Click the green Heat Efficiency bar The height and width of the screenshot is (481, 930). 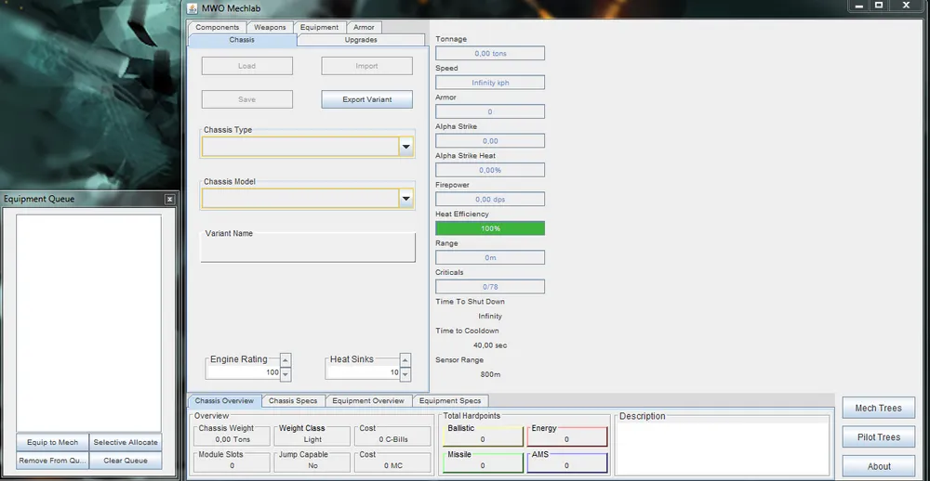(x=490, y=228)
